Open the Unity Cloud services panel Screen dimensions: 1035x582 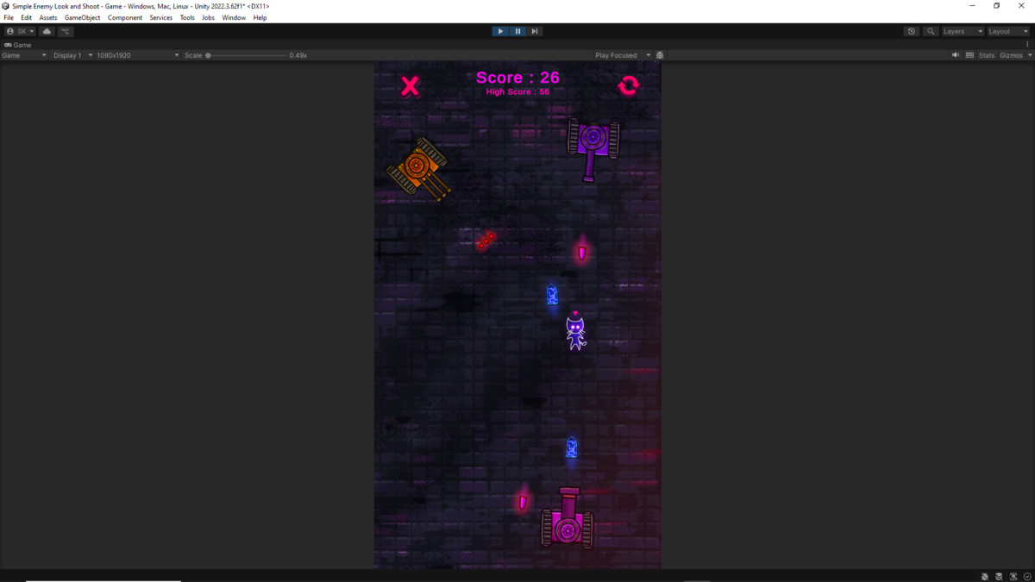coord(47,31)
